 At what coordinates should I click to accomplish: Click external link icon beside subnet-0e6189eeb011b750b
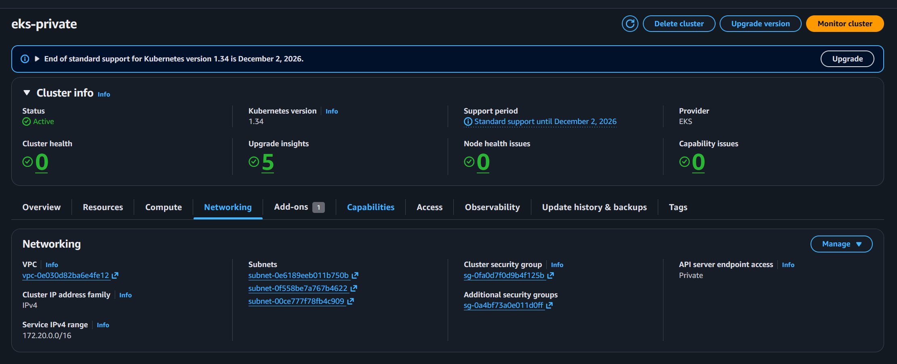click(355, 275)
